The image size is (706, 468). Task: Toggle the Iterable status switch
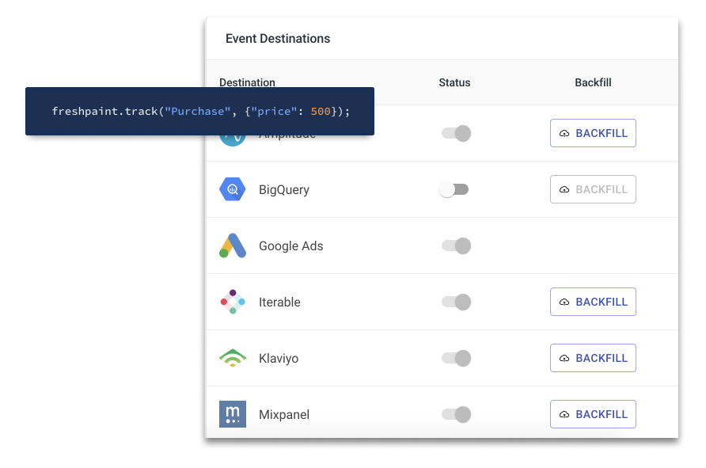(x=456, y=302)
